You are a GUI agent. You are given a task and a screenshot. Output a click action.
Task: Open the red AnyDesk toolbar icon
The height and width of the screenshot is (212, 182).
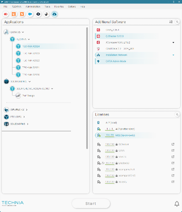coord(6,14)
